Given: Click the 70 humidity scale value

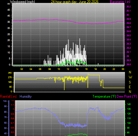Looking at the screenshot, I should tap(5, 117).
